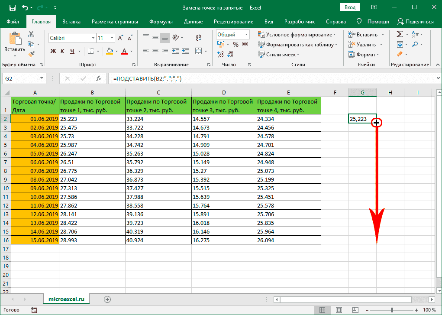Click the Cut scissors icon
442x315 pixels.
click(31, 35)
